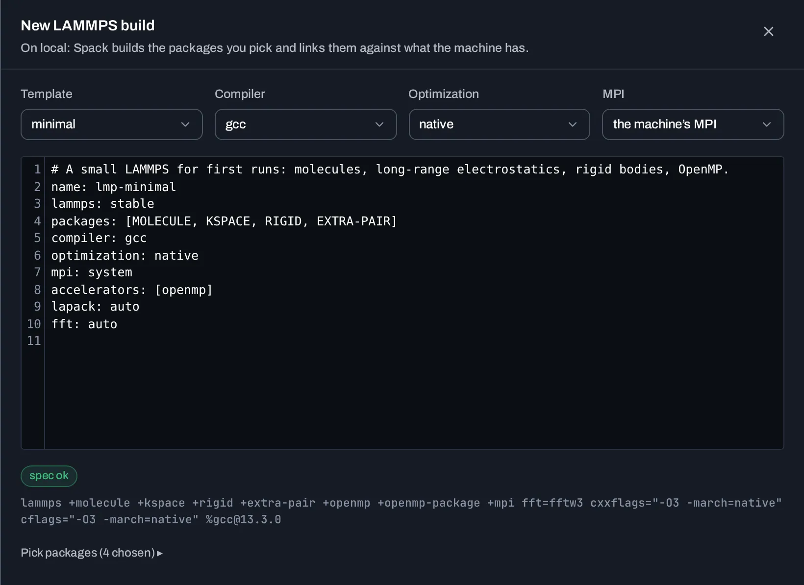The image size is (804, 585).
Task: Click editor line 'accelerators: [openmp]'
Action: pyautogui.click(x=132, y=290)
